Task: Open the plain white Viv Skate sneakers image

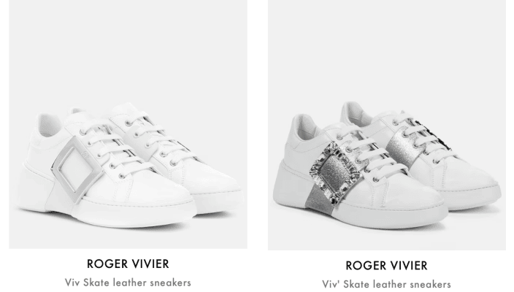Action: click(128, 124)
